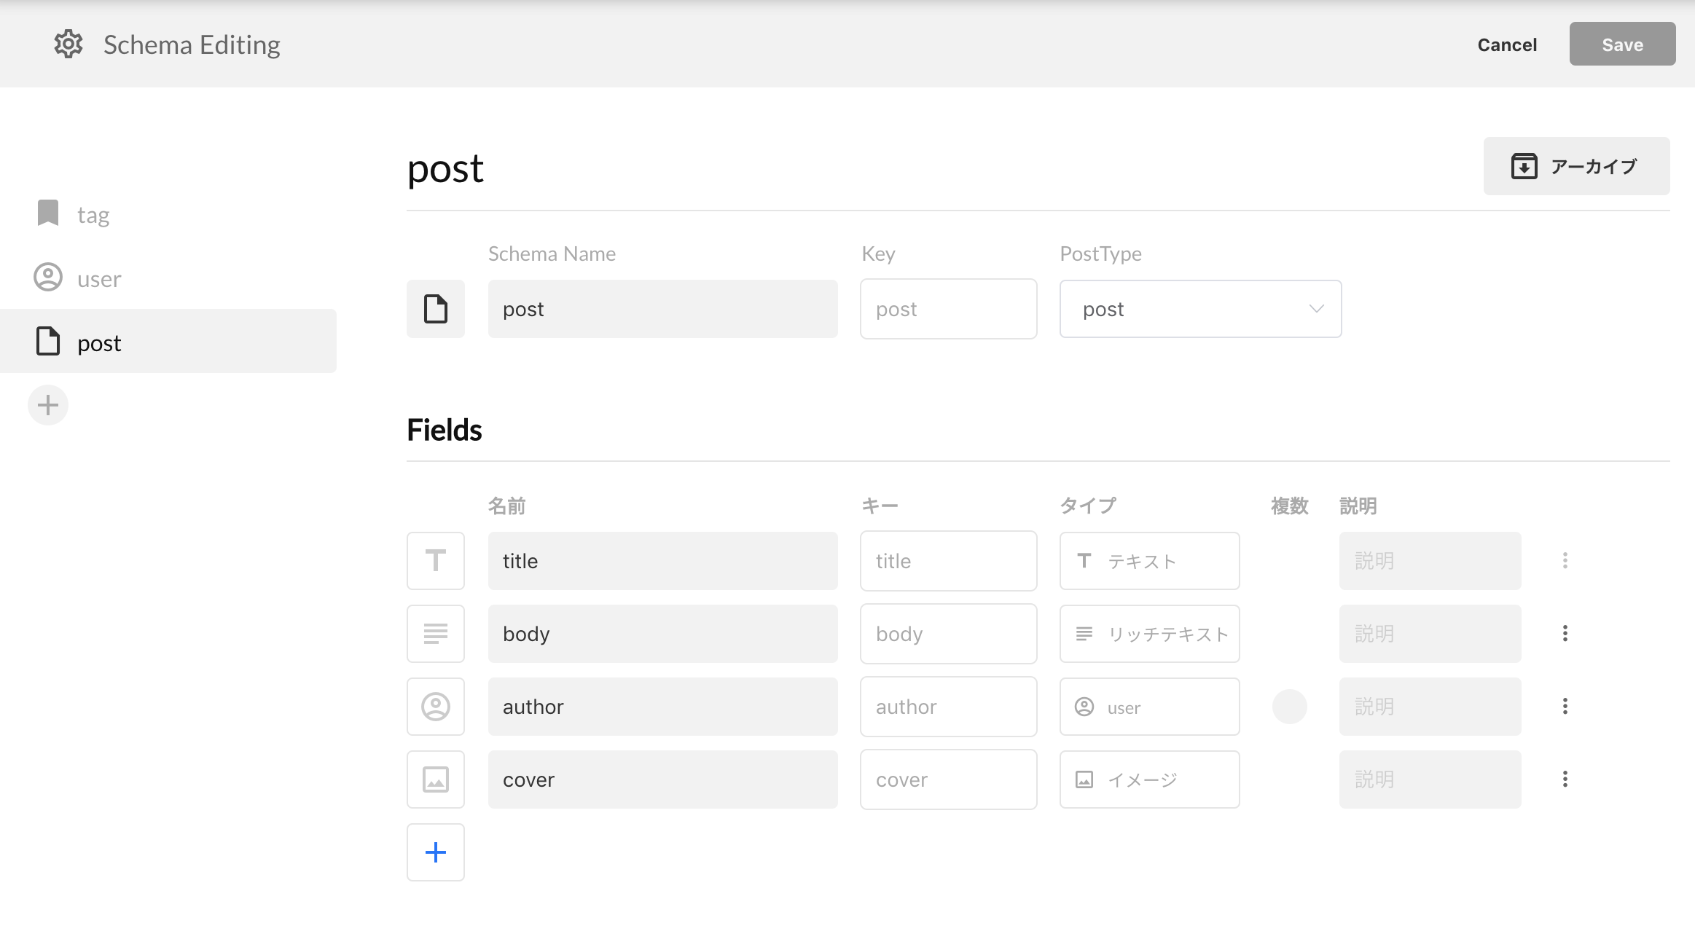
Task: Click the settings gear icon beside Schema Editing
Action: [x=68, y=44]
